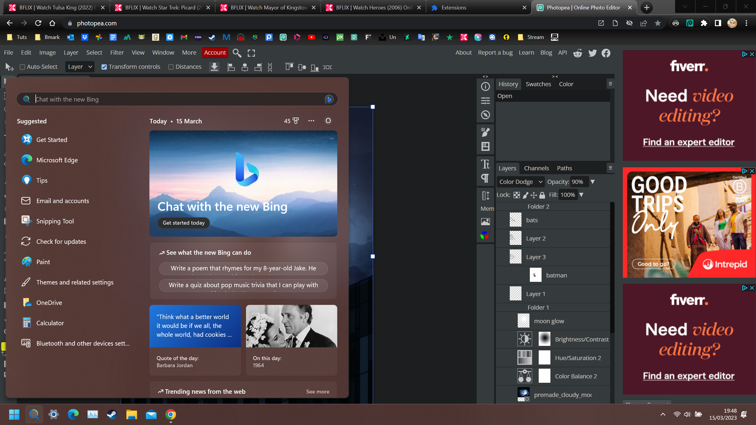Open the Info panel icon
This screenshot has height=425, width=756.
click(x=485, y=86)
